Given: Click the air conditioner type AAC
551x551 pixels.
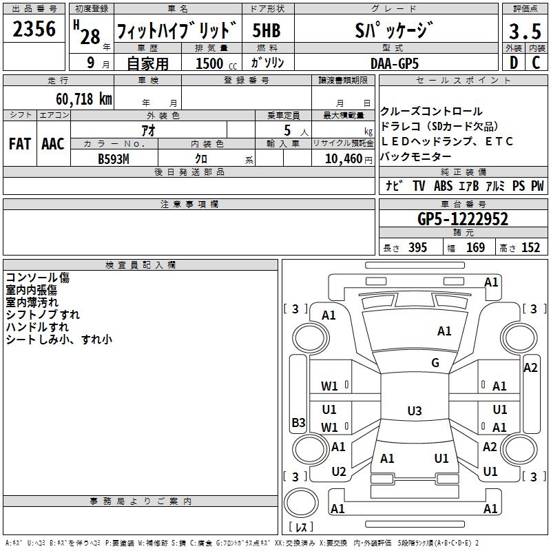Looking at the screenshot, I should [53, 144].
